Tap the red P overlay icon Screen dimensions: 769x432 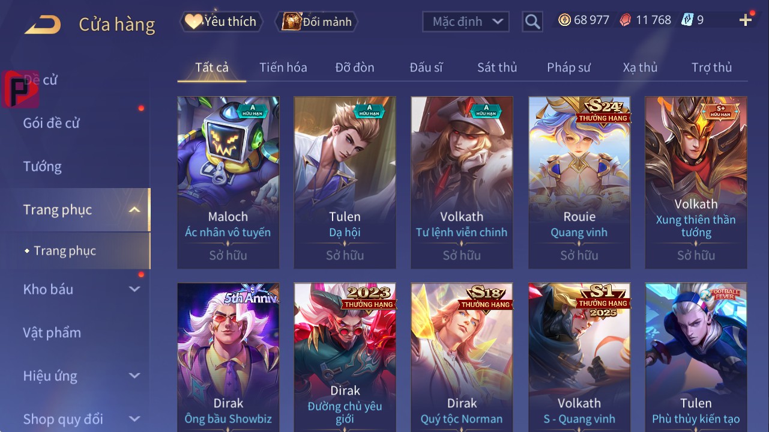(x=20, y=89)
